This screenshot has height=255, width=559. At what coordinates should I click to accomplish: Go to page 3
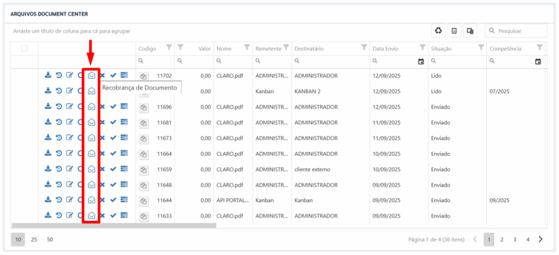[515, 240]
